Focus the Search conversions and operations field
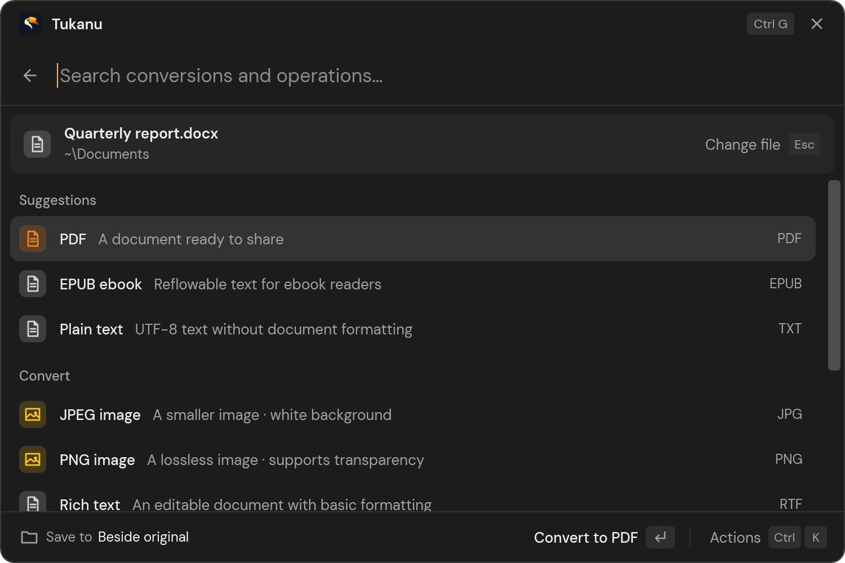This screenshot has height=563, width=845. tap(439, 75)
